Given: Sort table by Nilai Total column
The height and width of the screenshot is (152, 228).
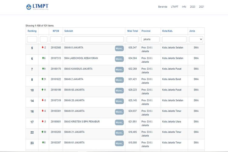Looking at the screenshot, I should click(133, 31).
